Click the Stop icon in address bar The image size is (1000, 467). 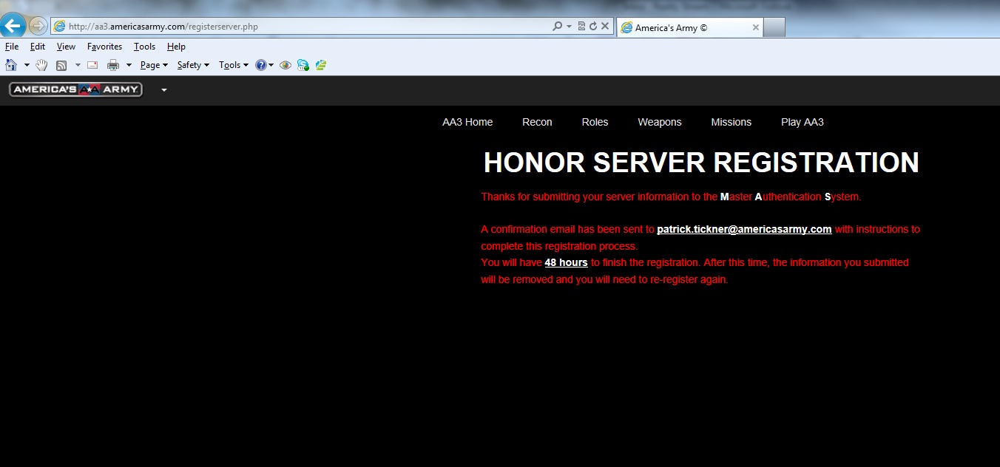[x=605, y=27]
